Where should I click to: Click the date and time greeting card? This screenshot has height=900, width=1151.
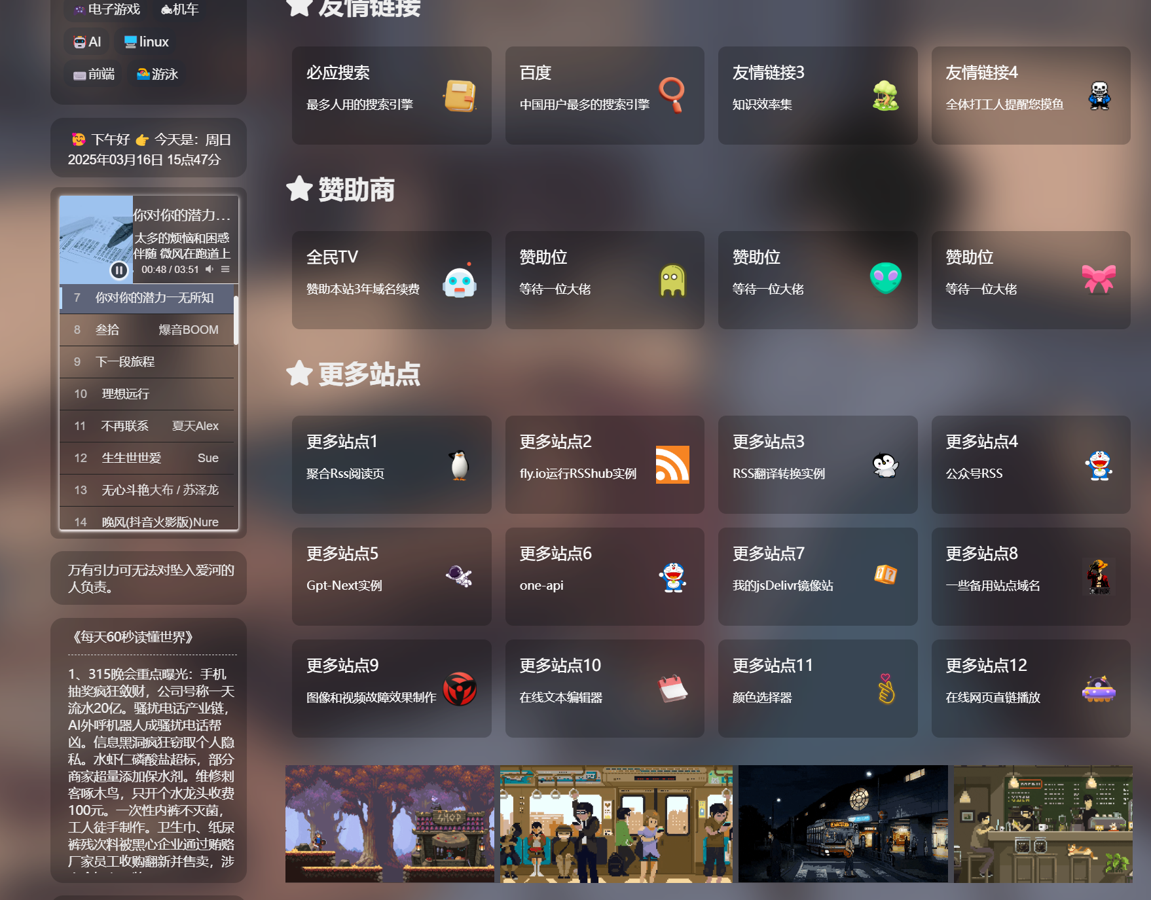pyautogui.click(x=149, y=149)
